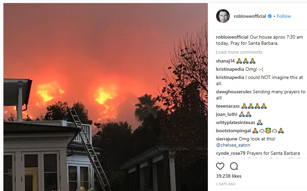This screenshot has height=191, width=307.
Task: Open kristinapedia profile from Omg comment
Action: click(x=230, y=69)
